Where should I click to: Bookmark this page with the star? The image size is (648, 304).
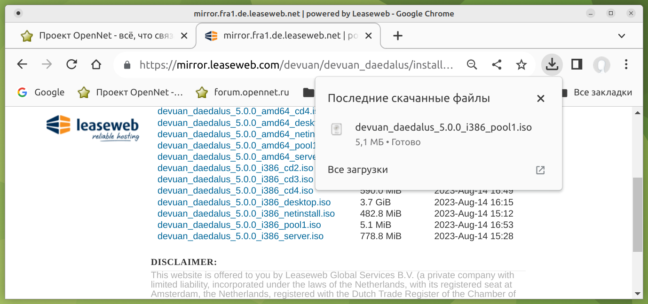(521, 64)
